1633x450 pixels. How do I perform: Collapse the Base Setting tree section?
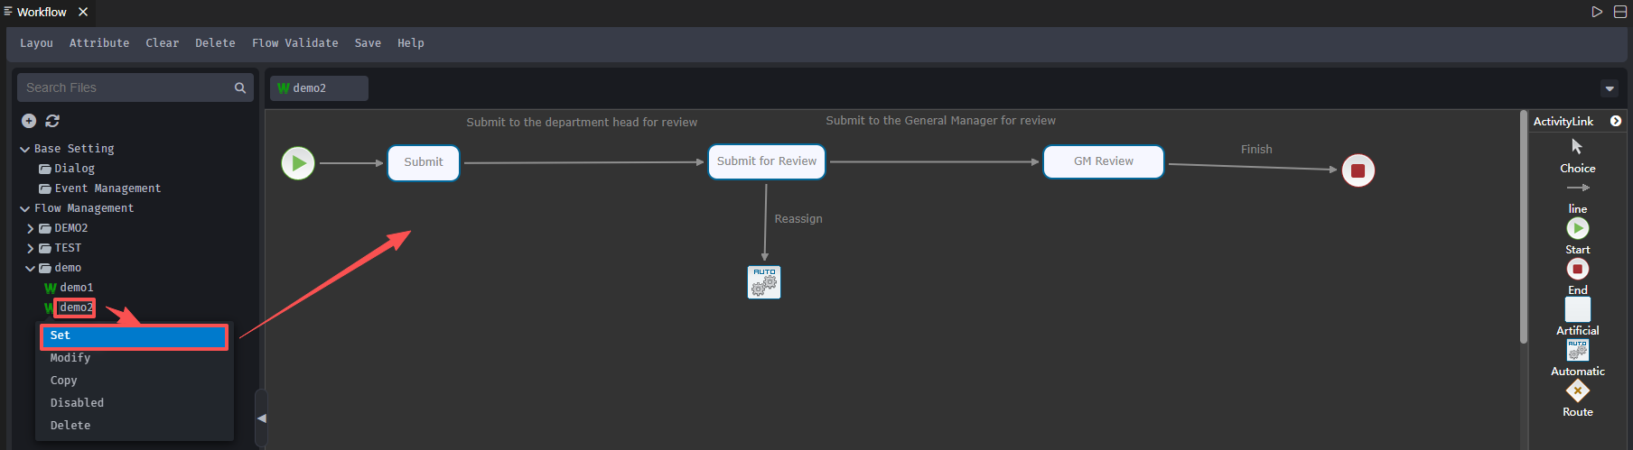(x=25, y=149)
